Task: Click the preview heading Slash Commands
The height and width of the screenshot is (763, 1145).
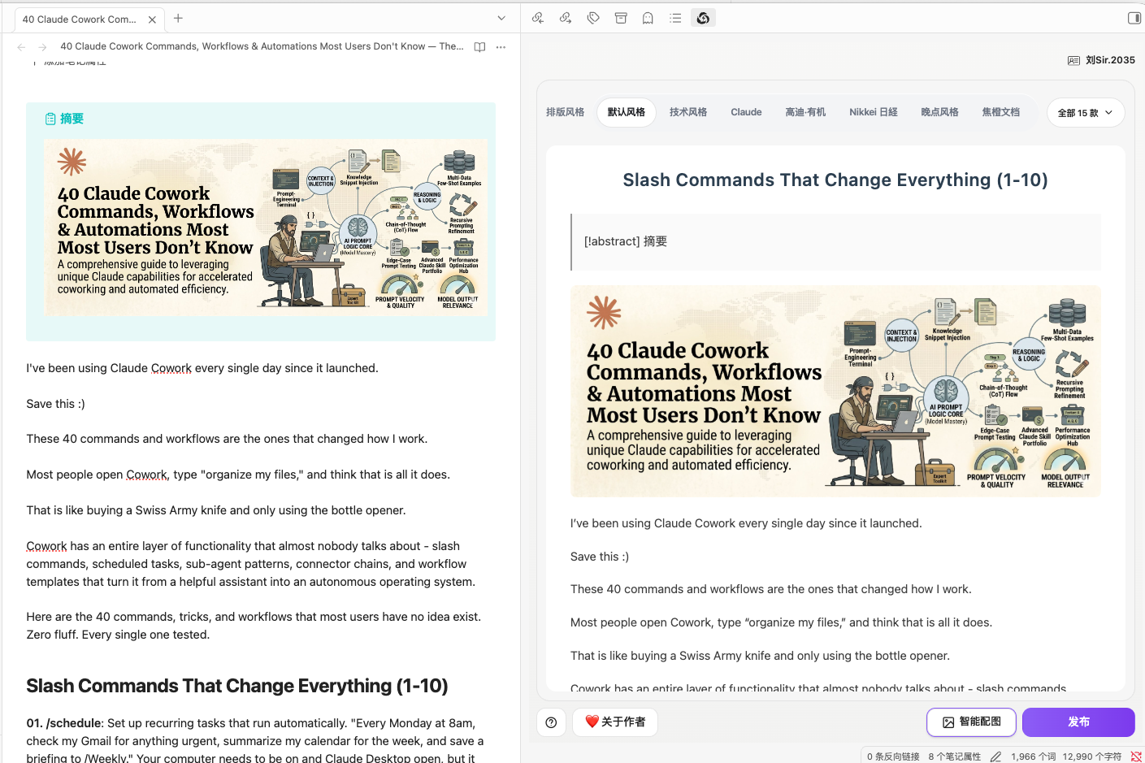Action: (x=835, y=180)
